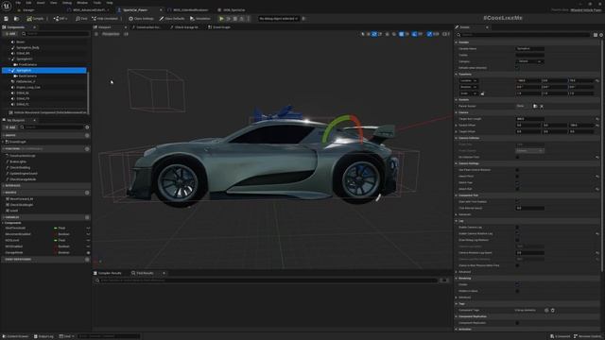
Task: Open the debug object selector dropdown
Action: coord(279,19)
